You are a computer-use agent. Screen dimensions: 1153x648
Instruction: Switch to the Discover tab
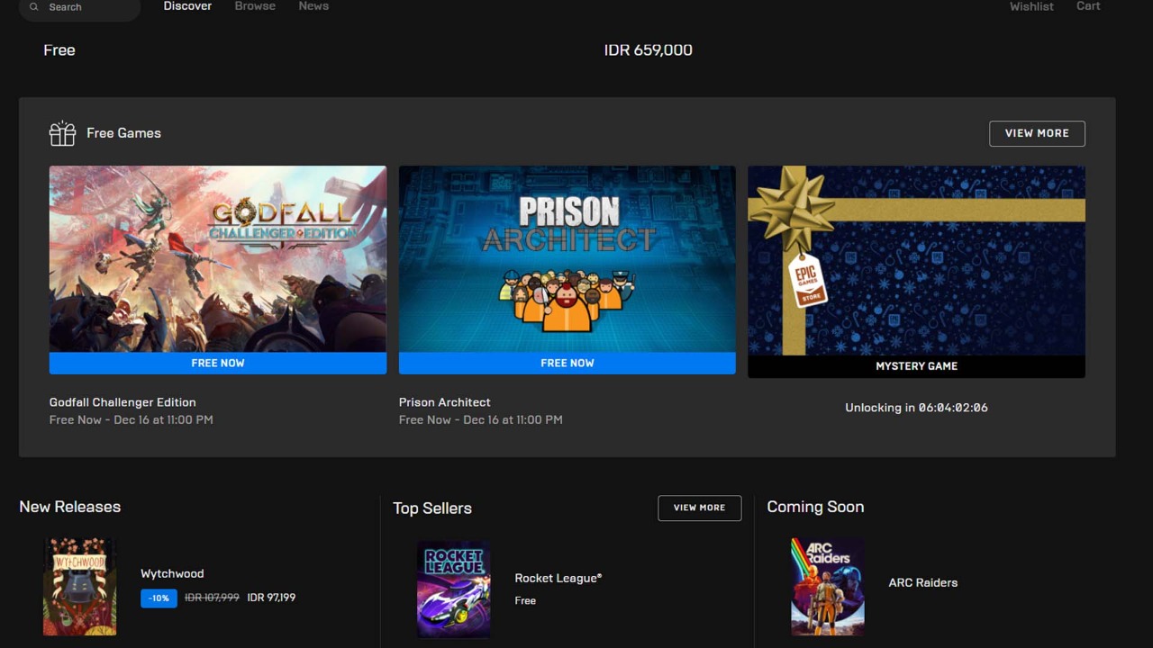point(187,6)
